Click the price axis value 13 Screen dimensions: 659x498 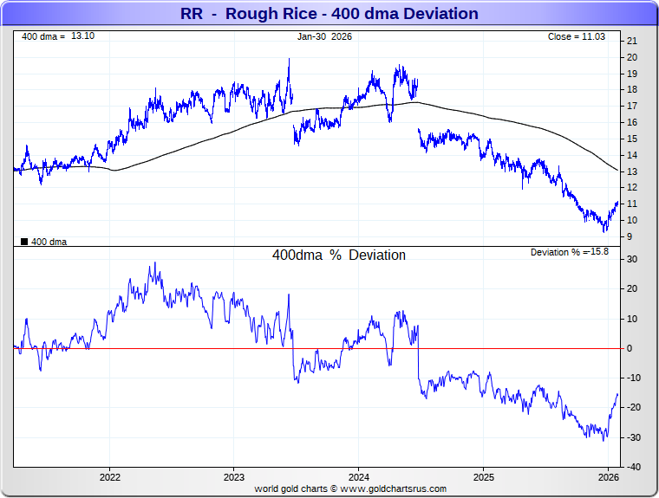(x=631, y=171)
